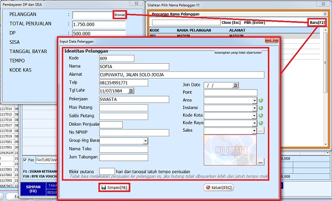The width and height of the screenshot is (332, 201).
Task: Click Browse next to PELANGGAN field
Action: point(120,15)
